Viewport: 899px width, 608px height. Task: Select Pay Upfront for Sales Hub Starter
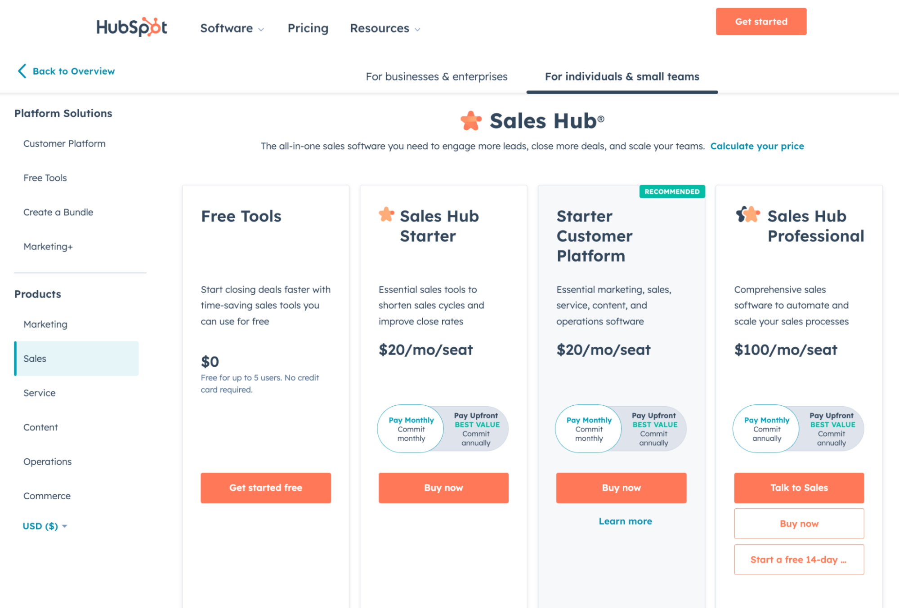coord(476,429)
